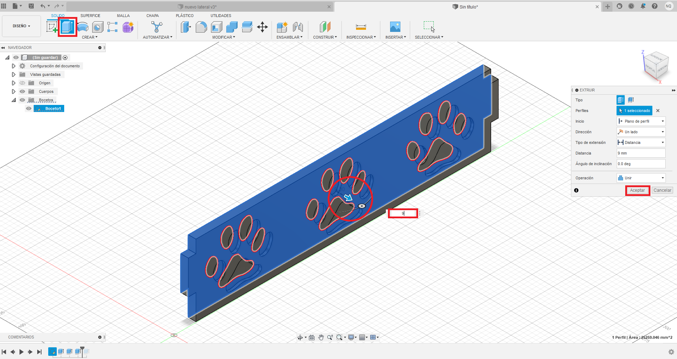Select the Combine tool
The height and width of the screenshot is (359, 677).
point(232,27)
